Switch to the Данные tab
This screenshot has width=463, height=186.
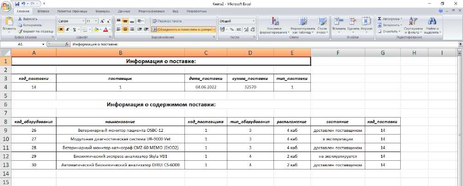tap(124, 11)
